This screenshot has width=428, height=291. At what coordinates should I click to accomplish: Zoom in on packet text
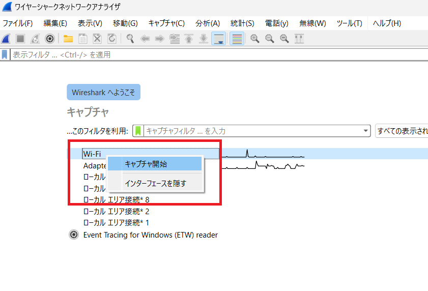255,39
